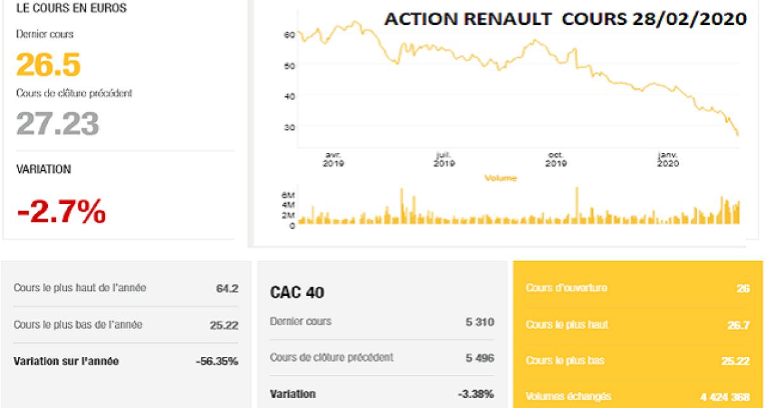
Task: Click the last price value 26.5
Action: (x=48, y=64)
